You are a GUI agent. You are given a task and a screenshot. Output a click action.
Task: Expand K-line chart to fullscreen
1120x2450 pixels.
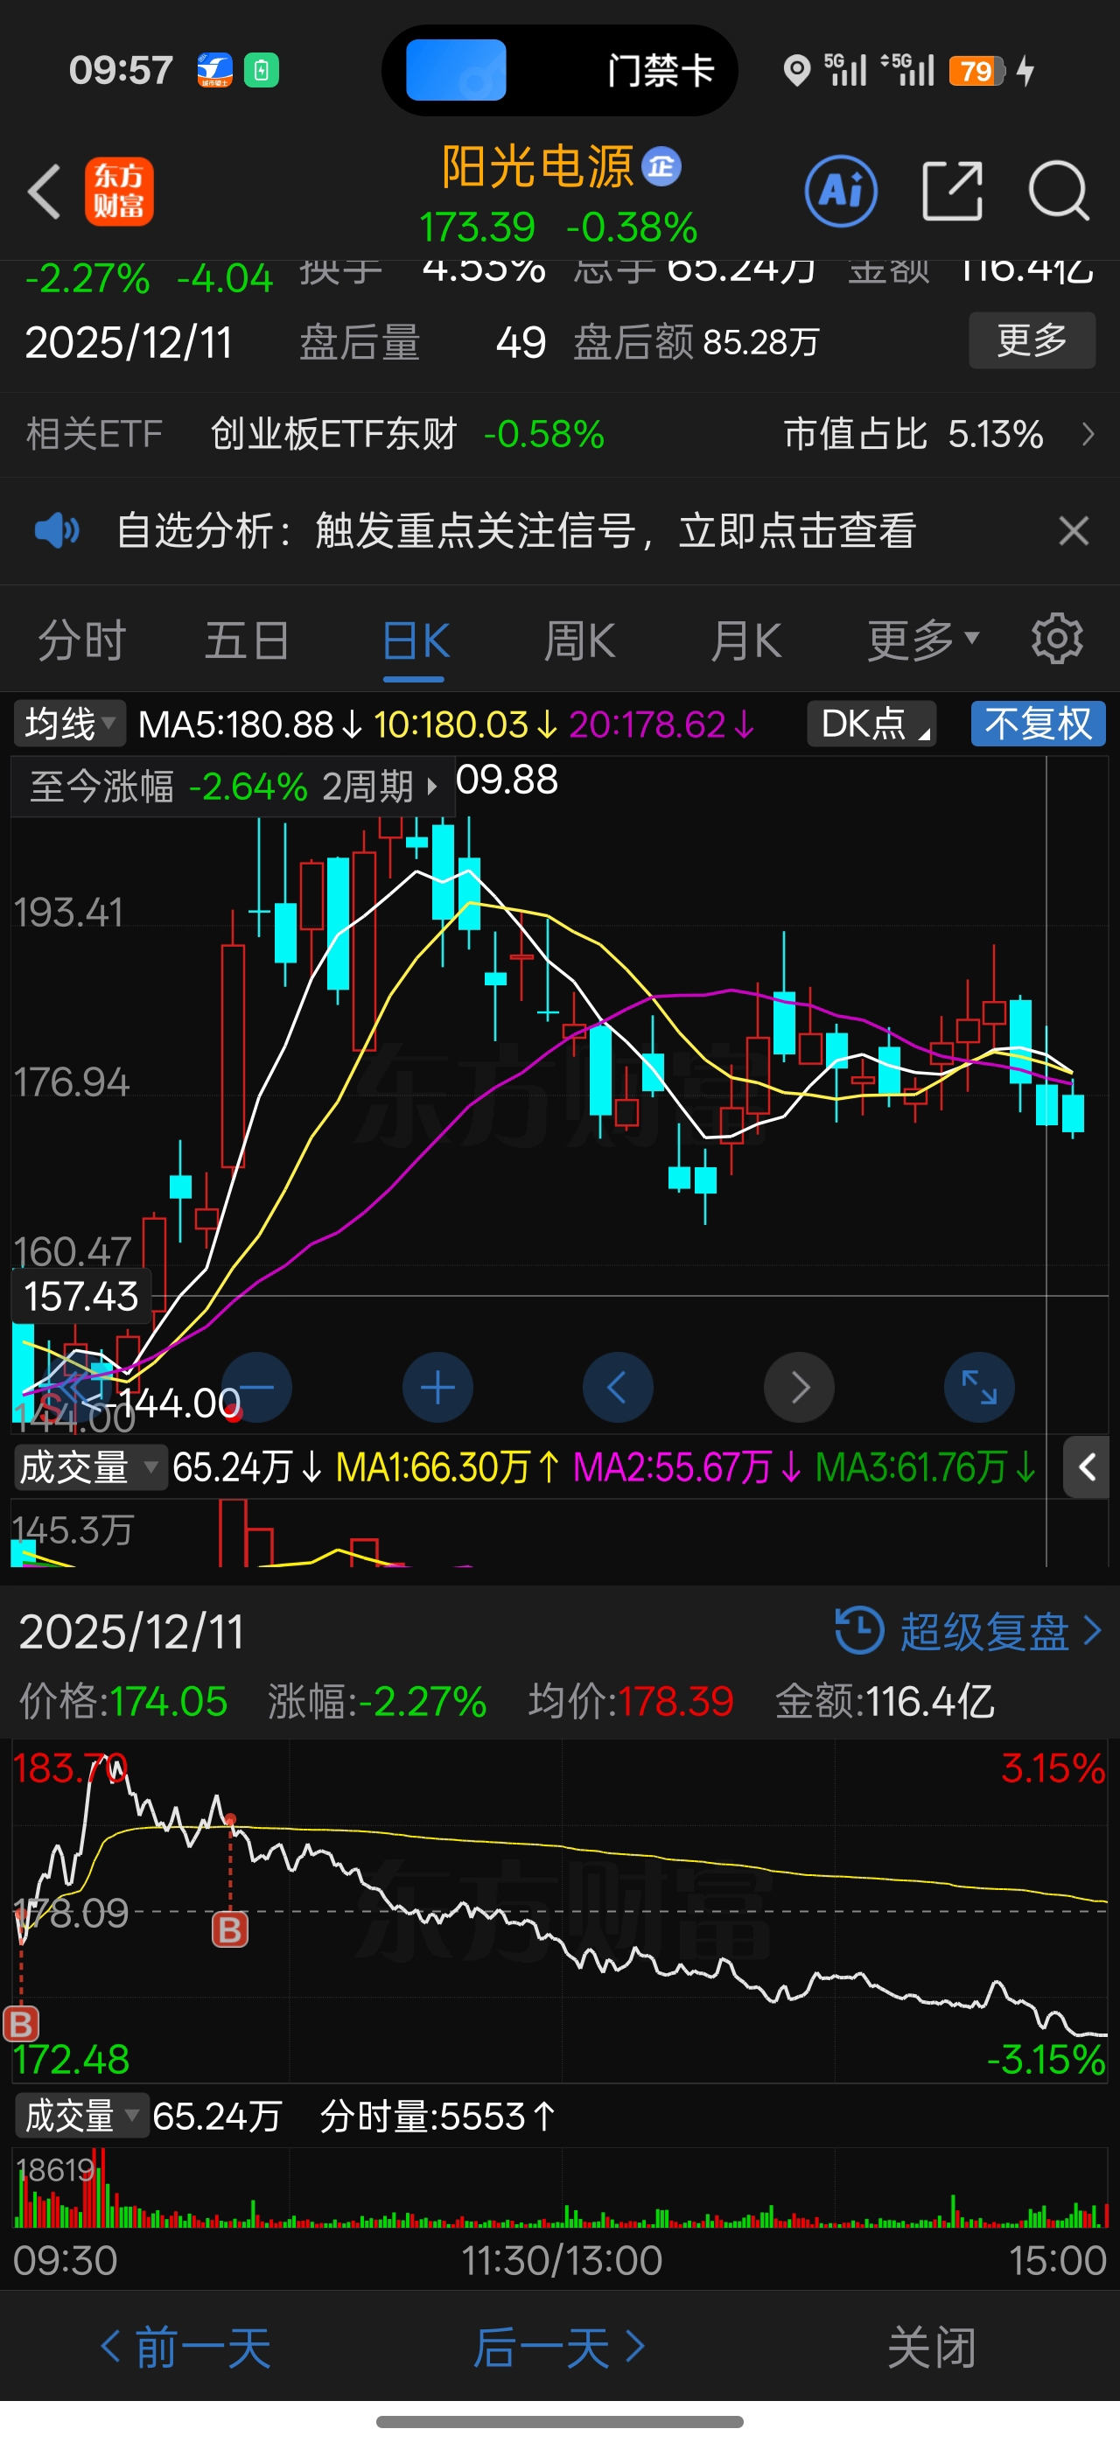pyautogui.click(x=979, y=1388)
